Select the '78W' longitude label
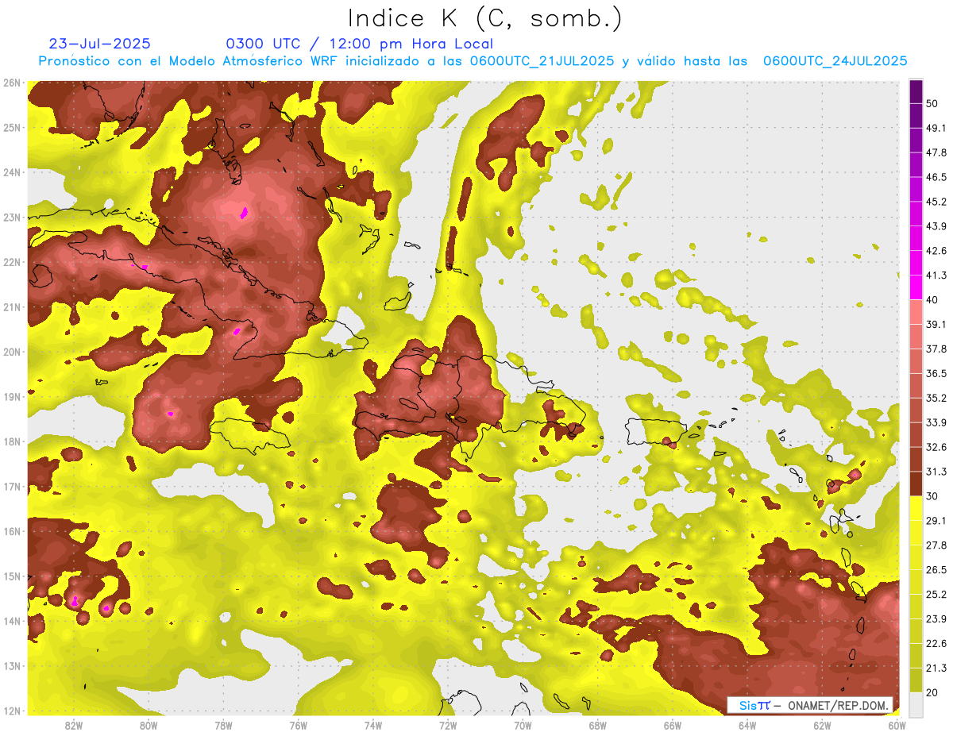 [x=223, y=725]
